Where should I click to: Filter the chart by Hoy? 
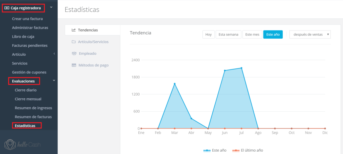point(208,35)
